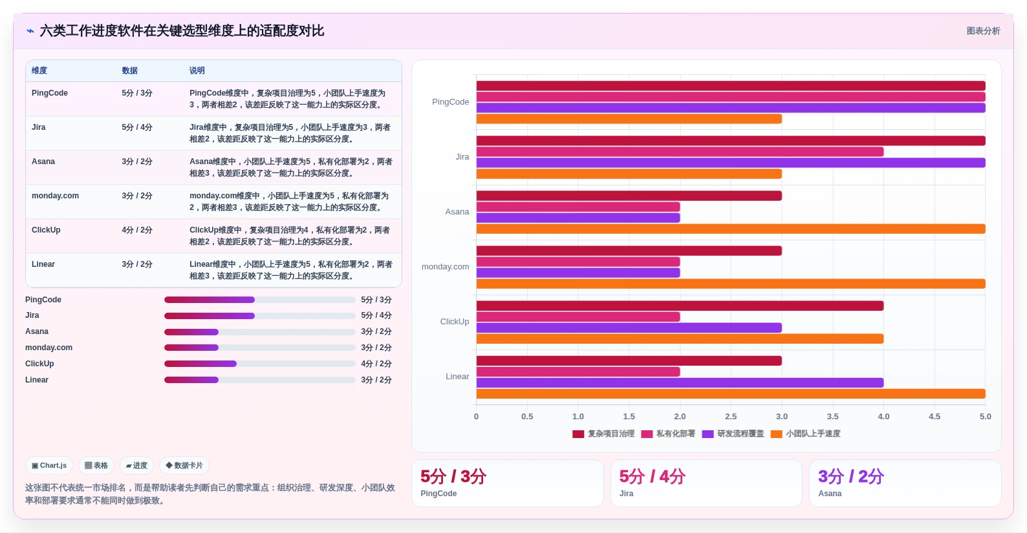Toggle the 复杂项目治理 legend swatch
Screen dimensions: 1027x533
(x=578, y=434)
